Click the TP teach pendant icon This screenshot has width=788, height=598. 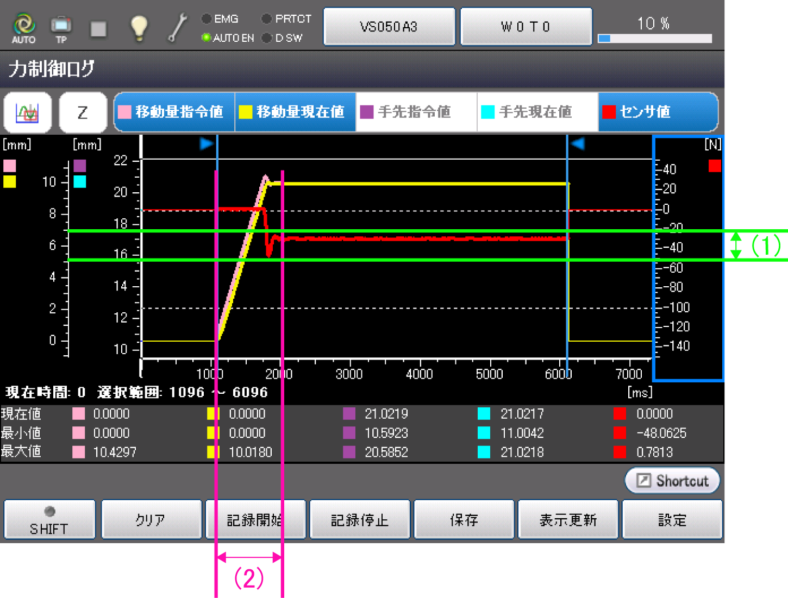[61, 27]
